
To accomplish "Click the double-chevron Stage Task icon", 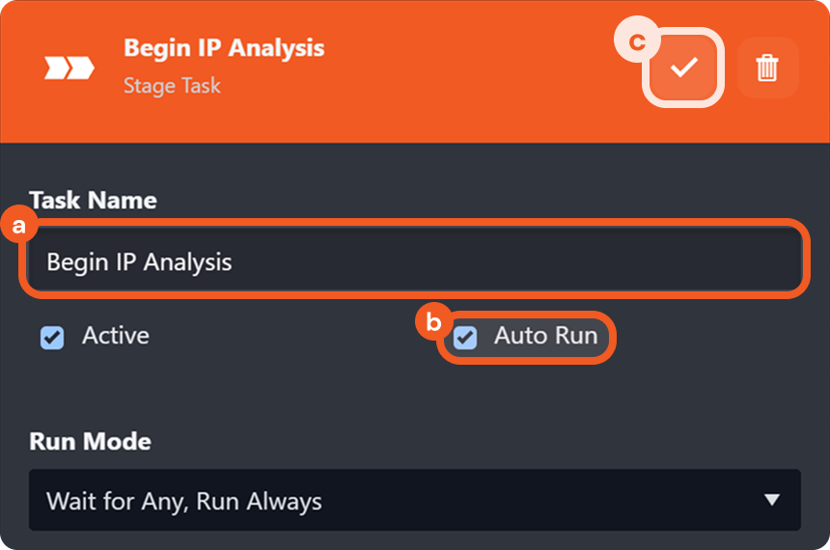I will [70, 68].
